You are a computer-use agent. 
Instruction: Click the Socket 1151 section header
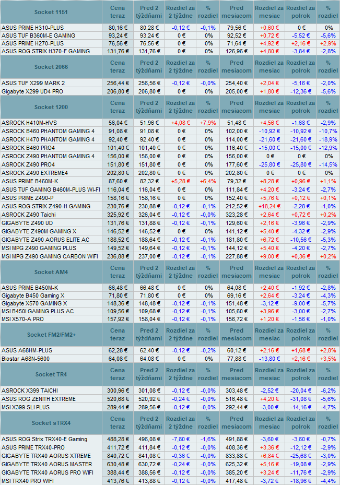(51, 12)
